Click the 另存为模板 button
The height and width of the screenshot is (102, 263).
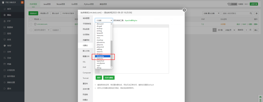point(109,78)
